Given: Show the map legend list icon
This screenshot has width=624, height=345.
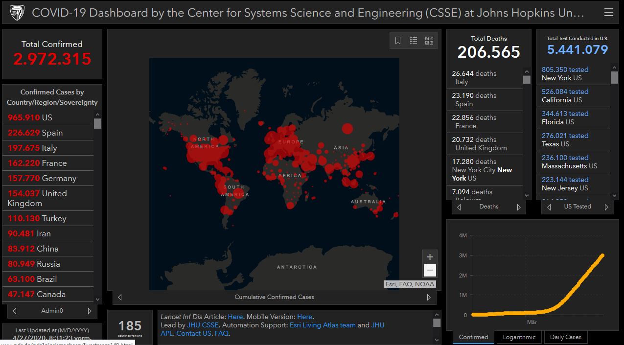Looking at the screenshot, I should click(414, 41).
